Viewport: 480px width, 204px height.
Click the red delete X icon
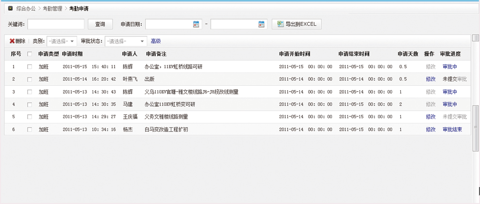tap(12, 42)
